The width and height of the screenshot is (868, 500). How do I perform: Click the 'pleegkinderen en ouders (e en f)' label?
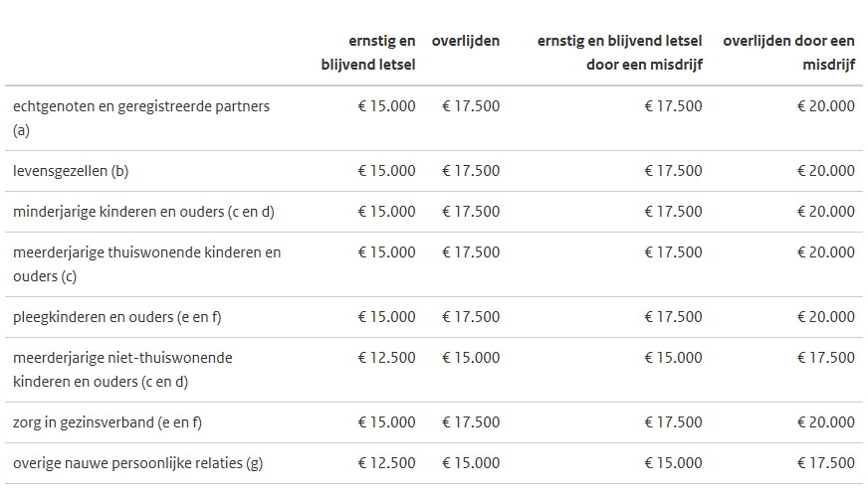click(x=116, y=317)
